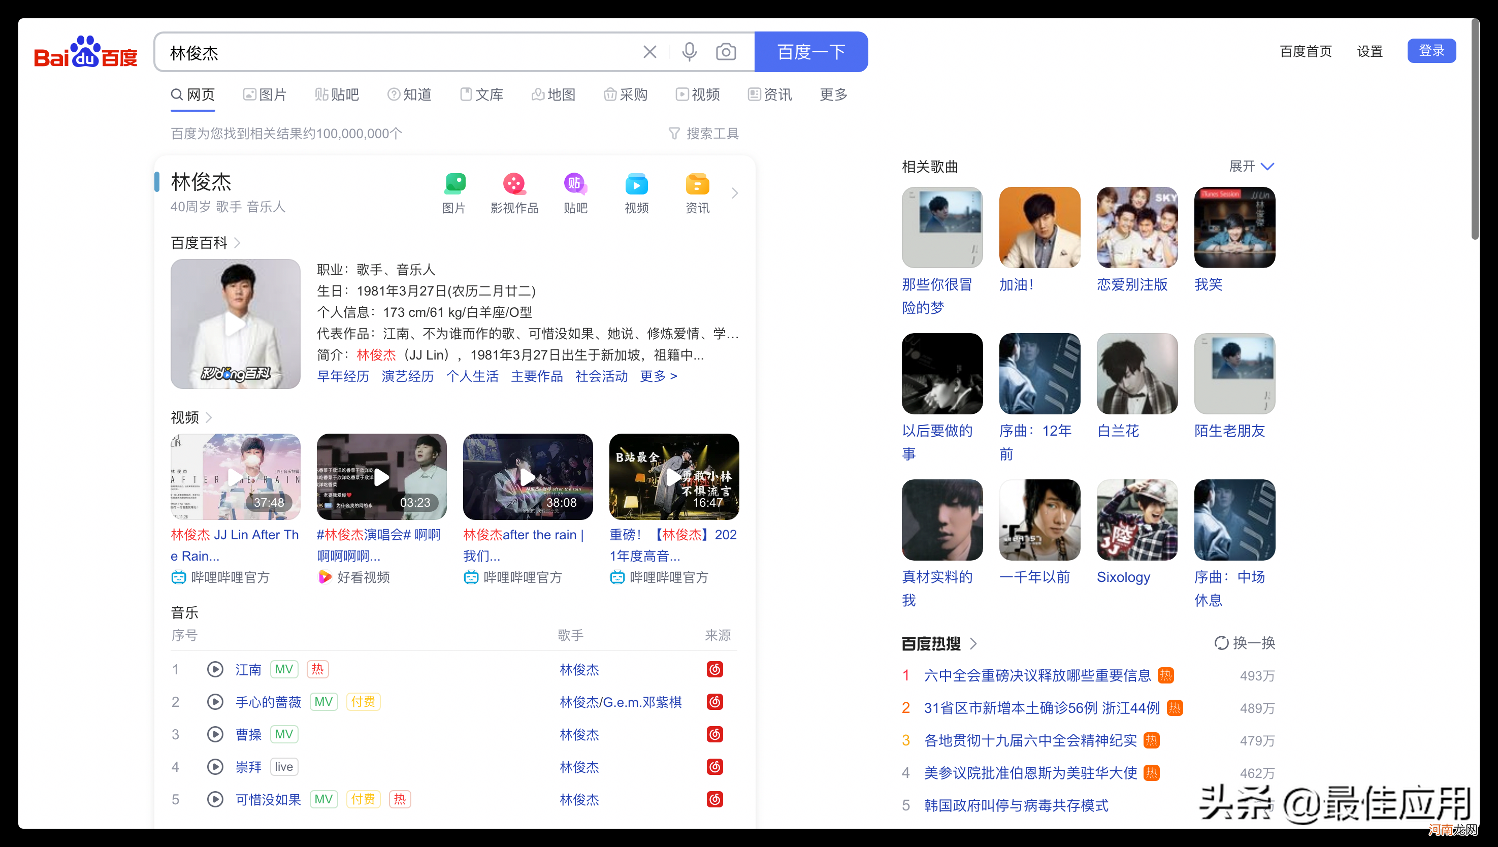Open 百度首页 link
Image resolution: width=1498 pixels, height=847 pixels.
point(1306,51)
